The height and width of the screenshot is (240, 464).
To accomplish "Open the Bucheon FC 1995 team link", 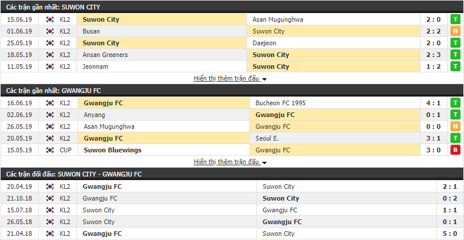I will coord(279,103).
